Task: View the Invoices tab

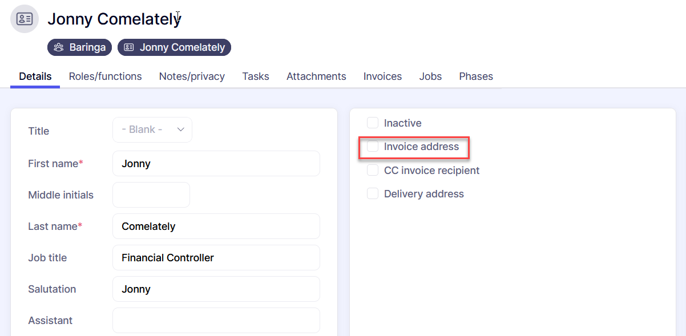Action: click(382, 76)
